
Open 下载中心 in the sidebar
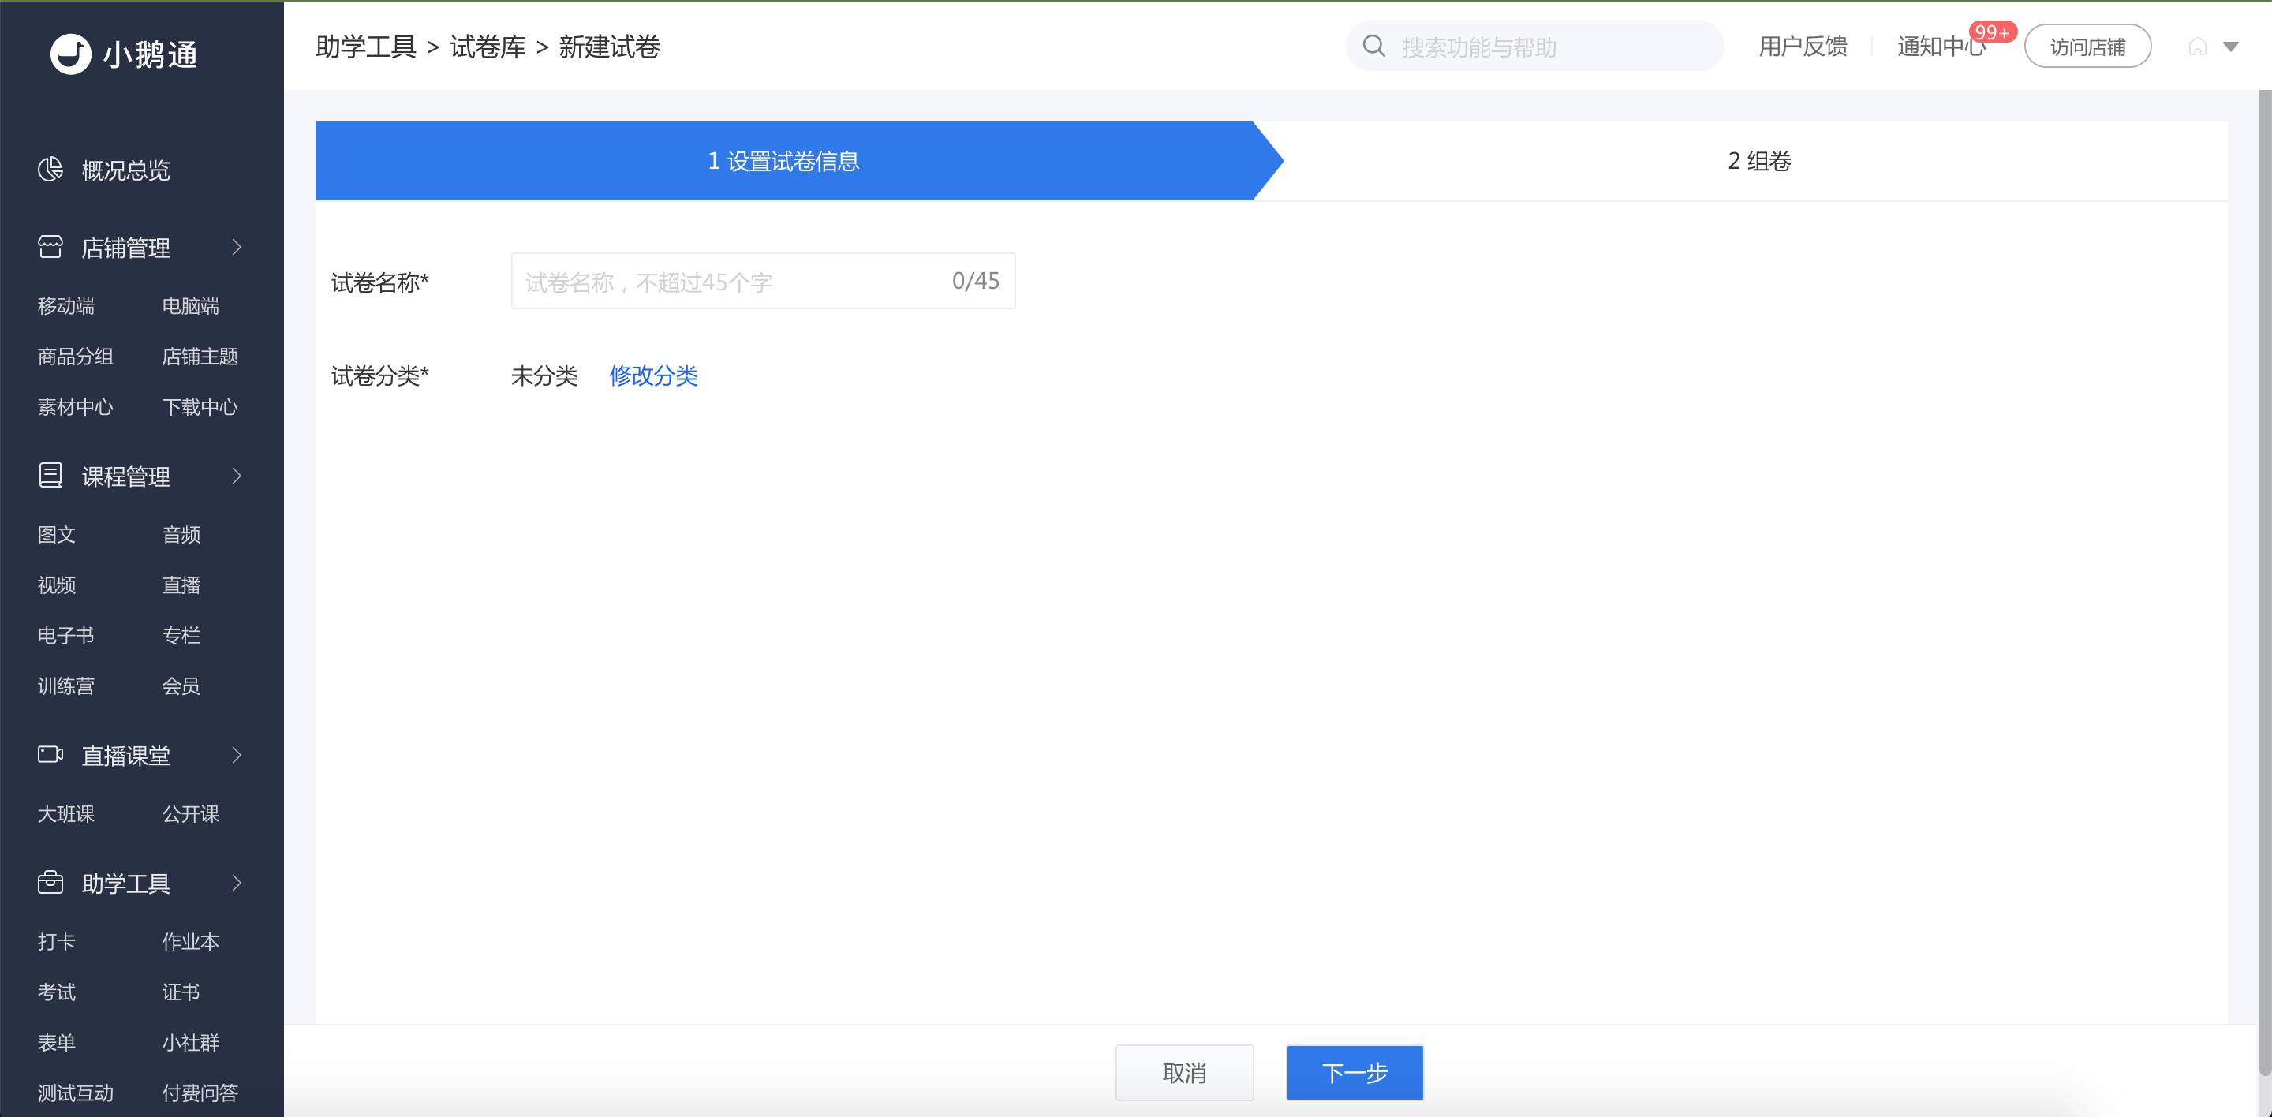pos(200,406)
